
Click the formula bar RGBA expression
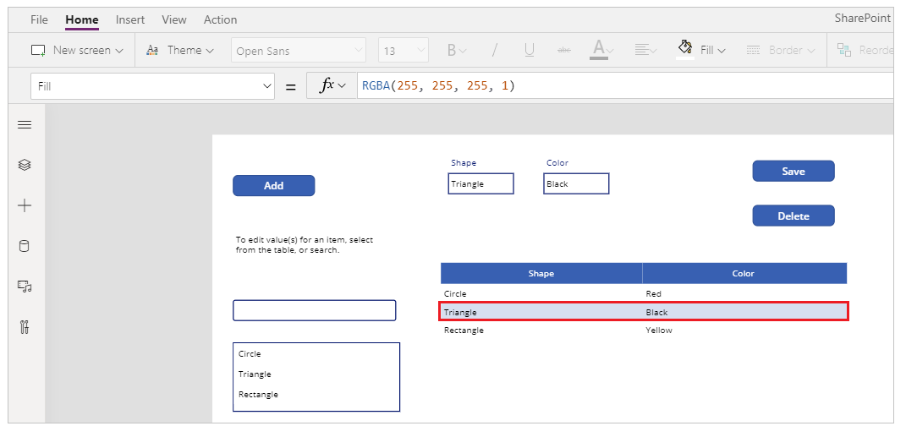[438, 86]
